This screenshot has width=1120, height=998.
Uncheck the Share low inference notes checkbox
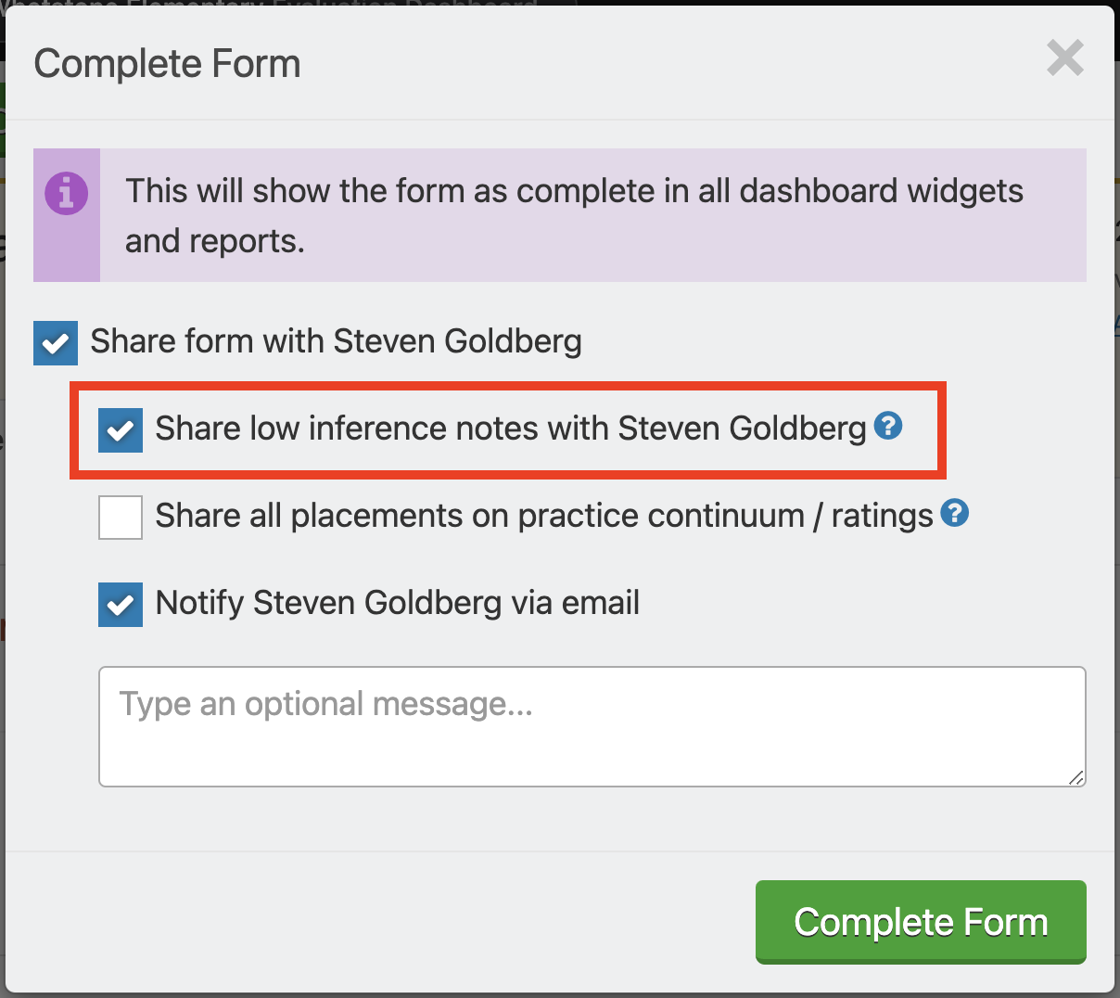pyautogui.click(x=121, y=430)
